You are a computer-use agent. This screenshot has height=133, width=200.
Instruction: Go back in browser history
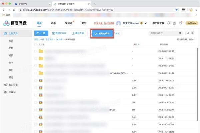(x=4, y=10)
